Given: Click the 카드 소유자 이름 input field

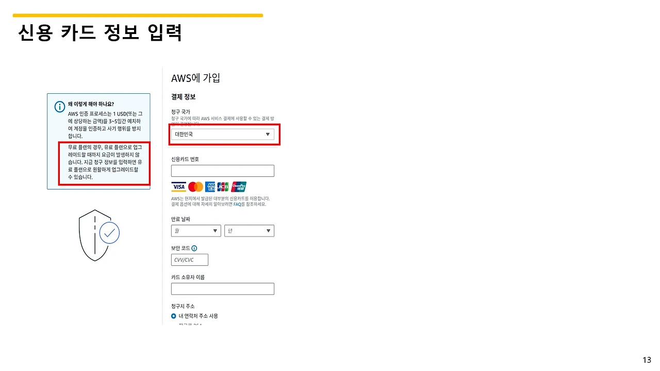Looking at the screenshot, I should (x=222, y=289).
